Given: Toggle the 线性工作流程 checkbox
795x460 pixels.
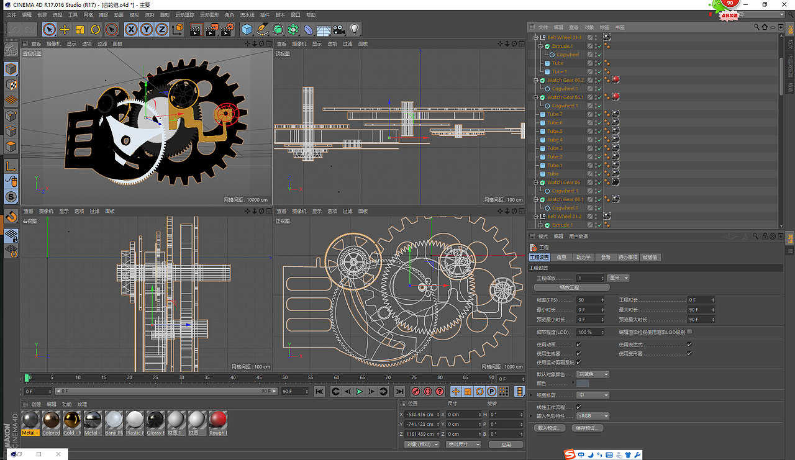Looking at the screenshot, I should pyautogui.click(x=579, y=407).
